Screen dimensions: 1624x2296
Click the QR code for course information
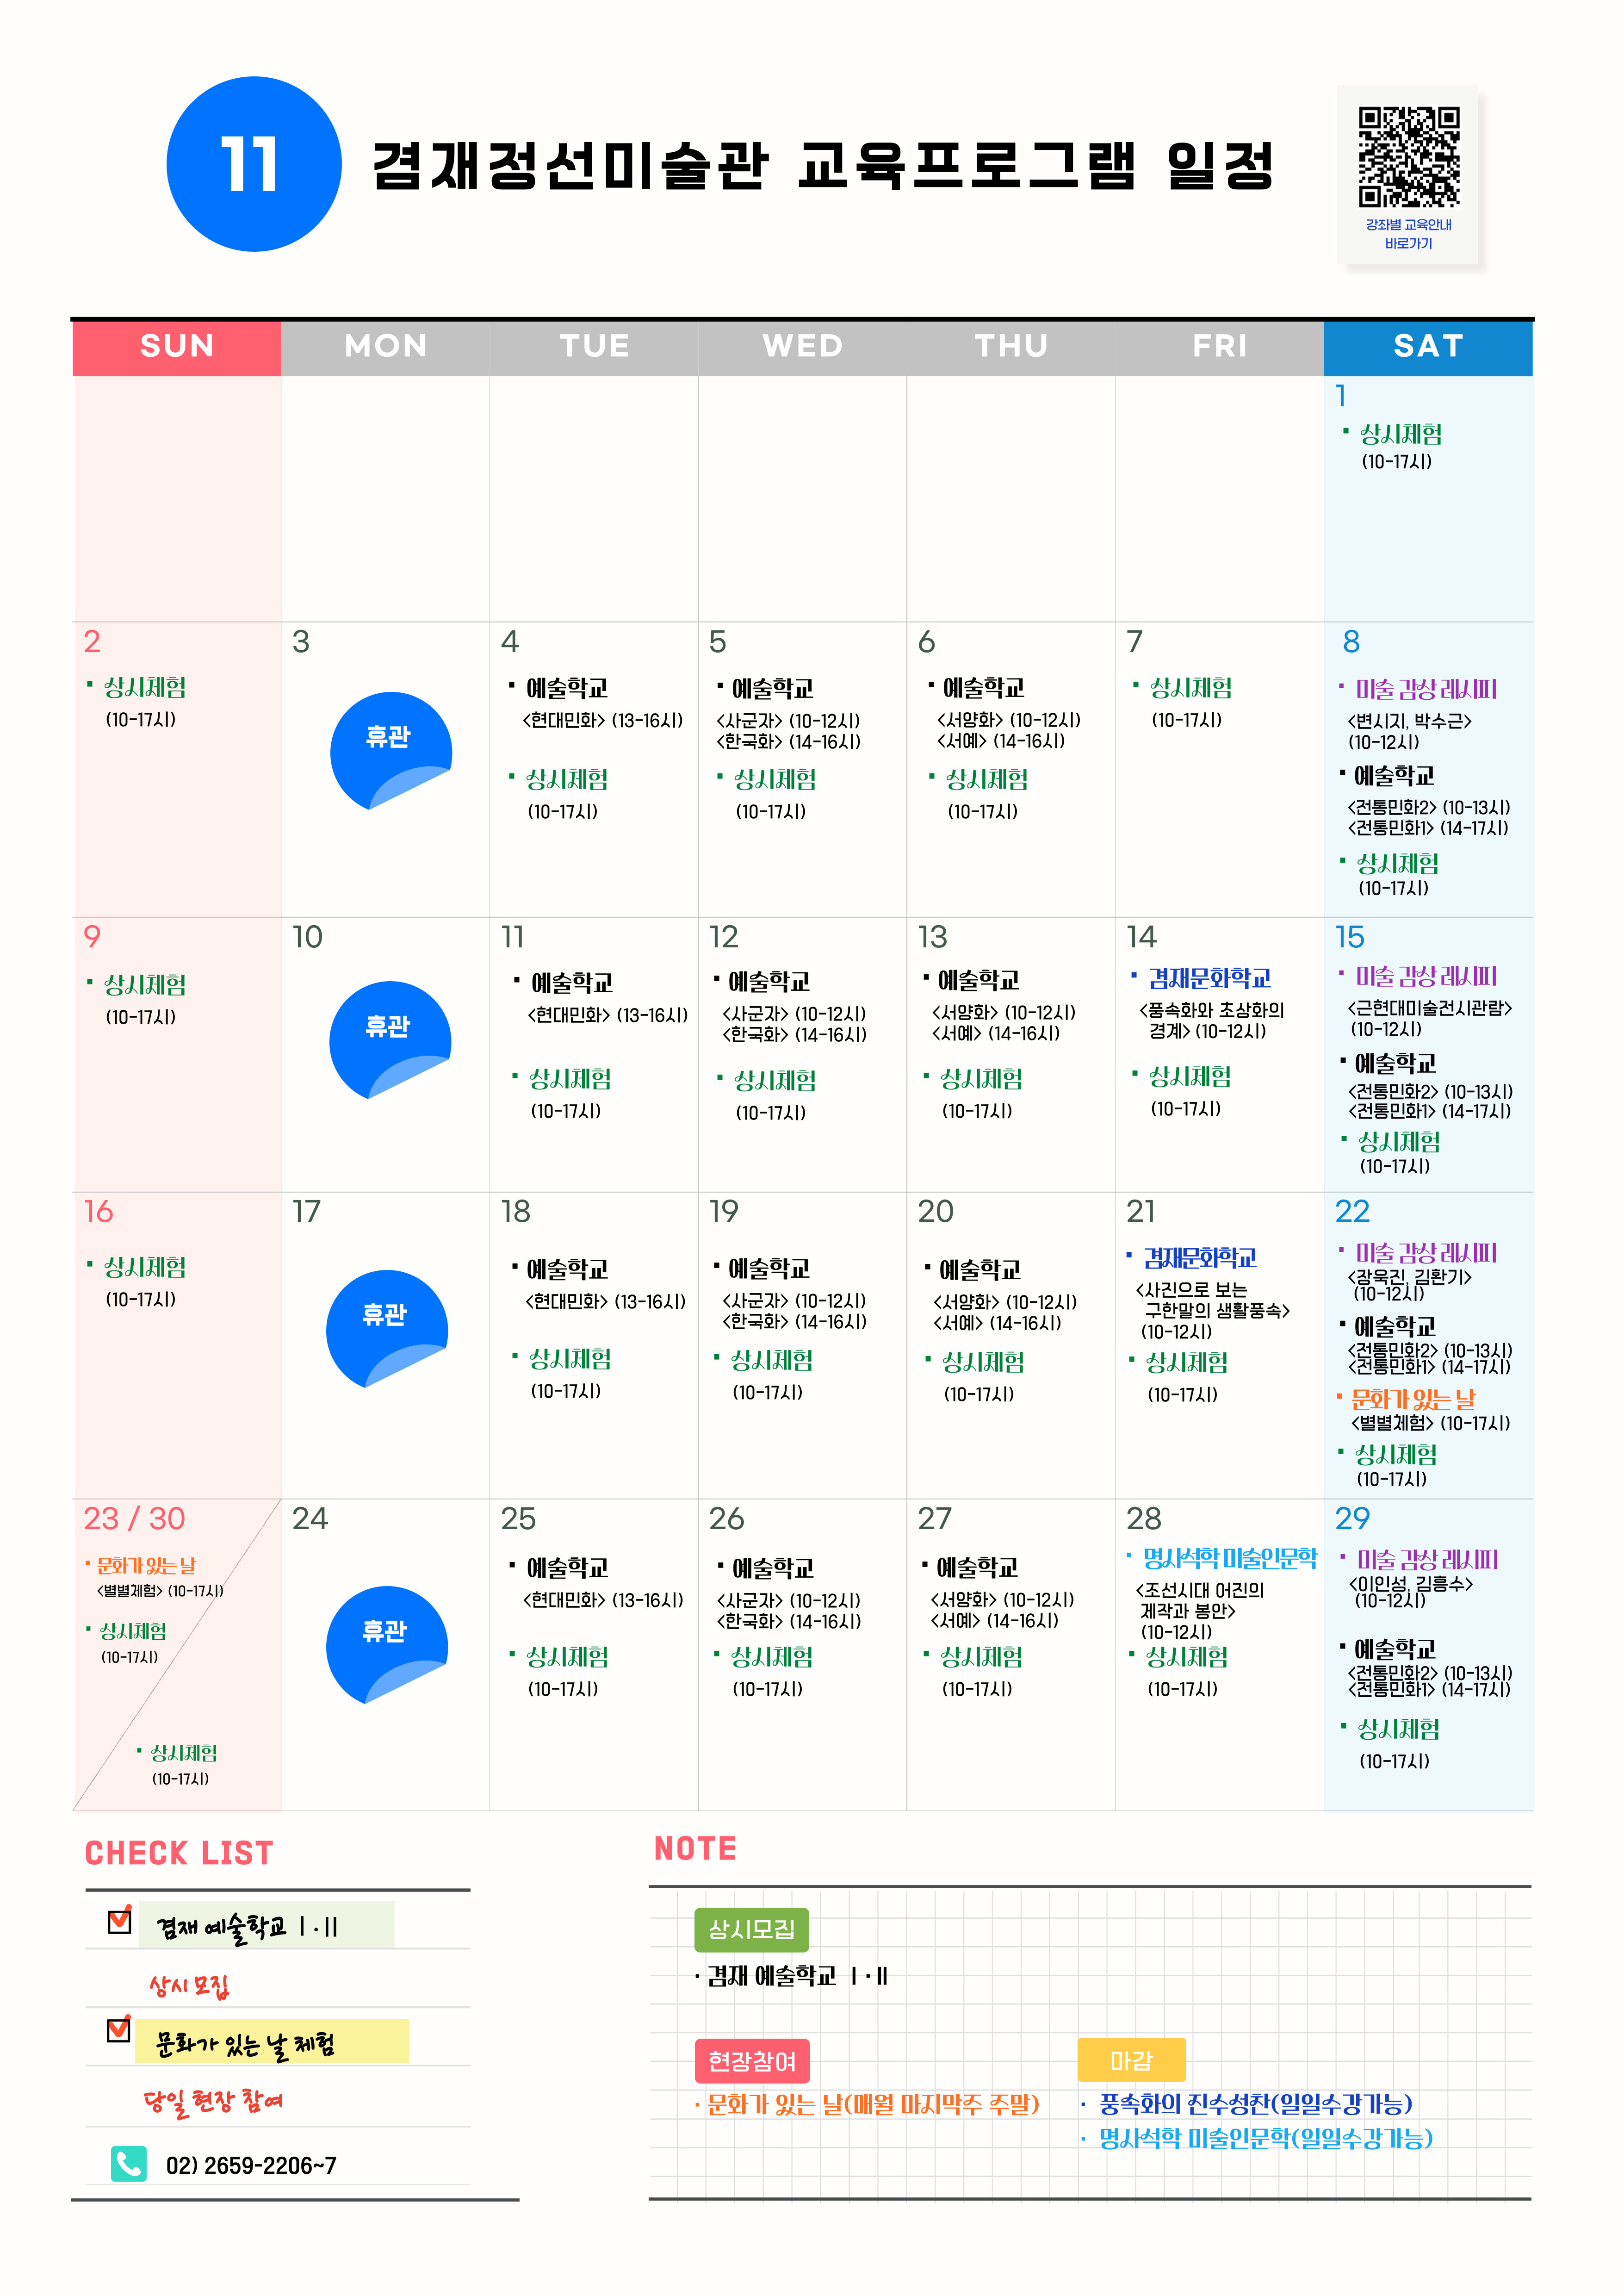click(x=1408, y=157)
